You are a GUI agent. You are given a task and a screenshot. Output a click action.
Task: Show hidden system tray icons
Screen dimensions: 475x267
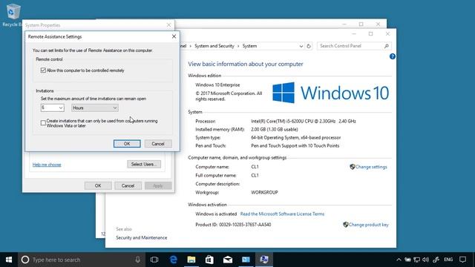pos(399,260)
